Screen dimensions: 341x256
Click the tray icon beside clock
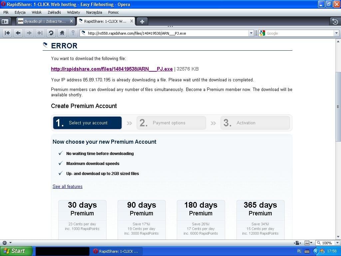[322, 251]
